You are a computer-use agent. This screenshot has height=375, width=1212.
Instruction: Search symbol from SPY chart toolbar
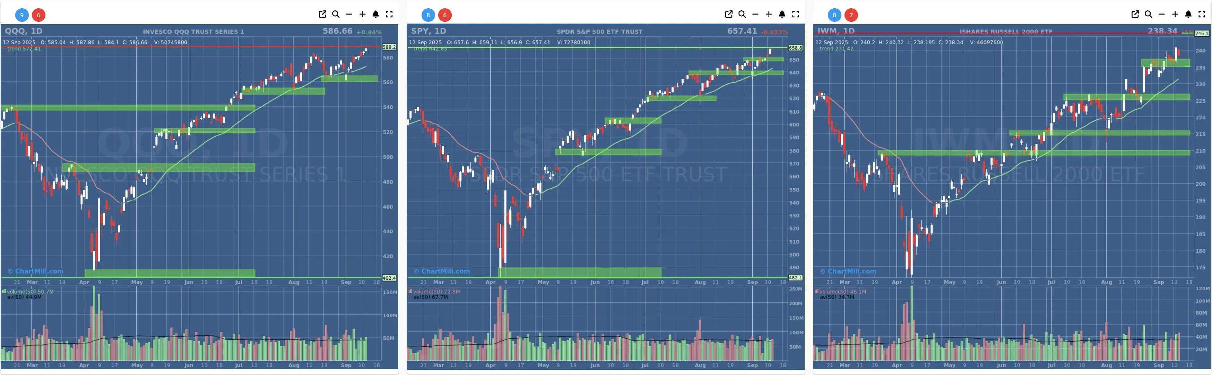742,15
